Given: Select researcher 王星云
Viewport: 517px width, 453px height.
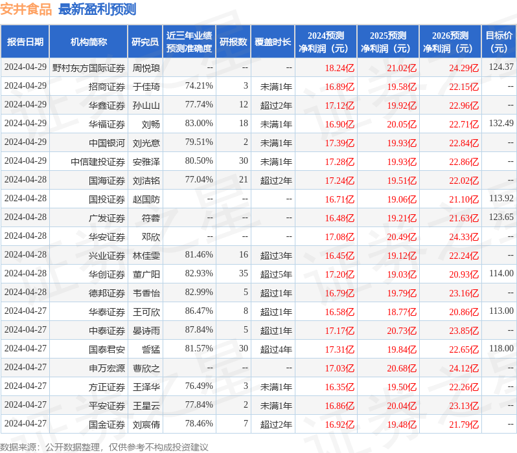Looking at the screenshot, I should [x=146, y=406].
